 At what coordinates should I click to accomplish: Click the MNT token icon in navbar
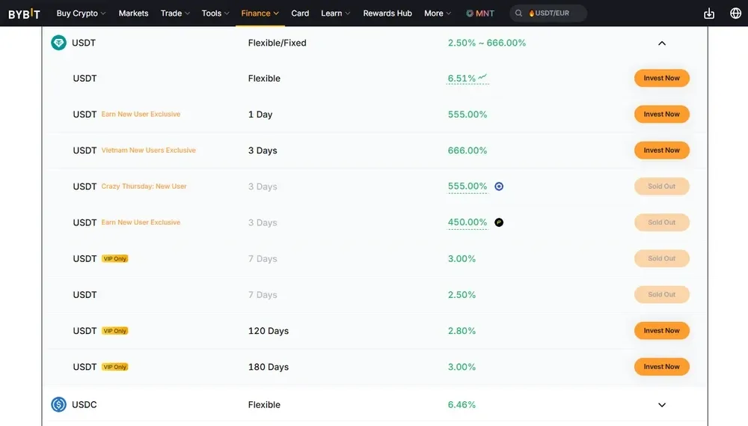[470, 13]
